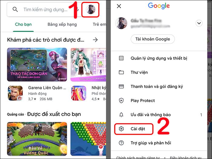Close the Google account panel
The width and height of the screenshot is (212, 159).
(119, 6)
